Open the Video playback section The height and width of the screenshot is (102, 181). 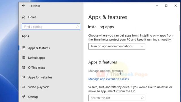pos(38,87)
